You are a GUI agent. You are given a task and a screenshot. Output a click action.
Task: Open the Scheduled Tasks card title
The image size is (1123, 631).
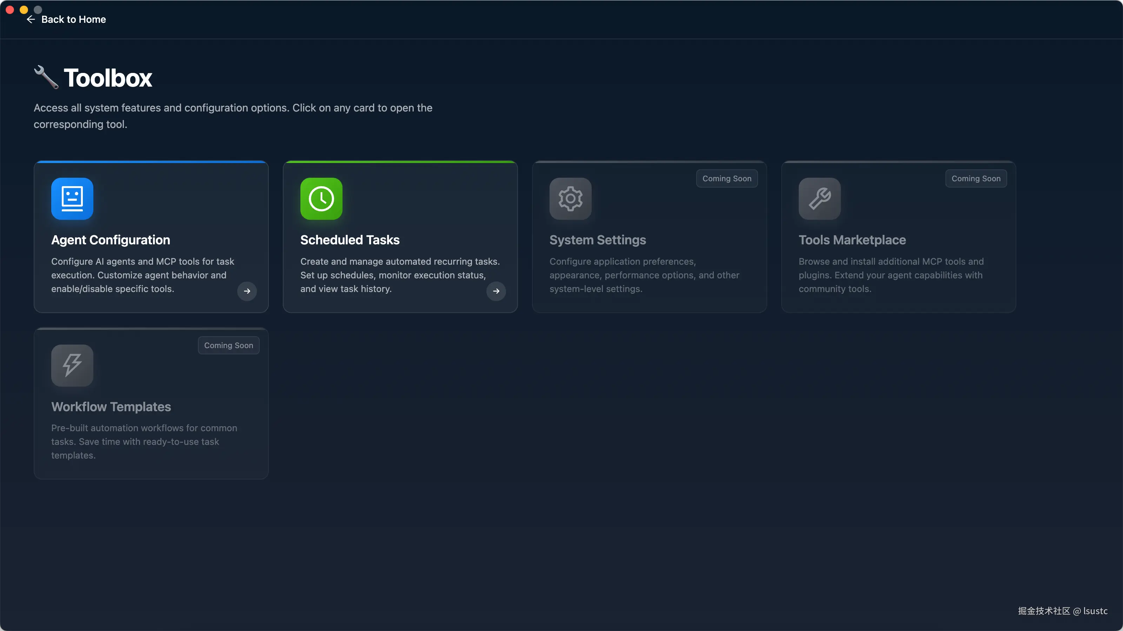tap(350, 239)
